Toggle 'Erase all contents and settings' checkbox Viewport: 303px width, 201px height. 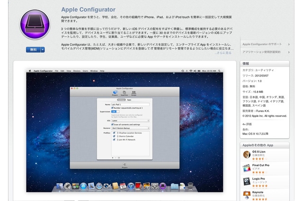112,125
